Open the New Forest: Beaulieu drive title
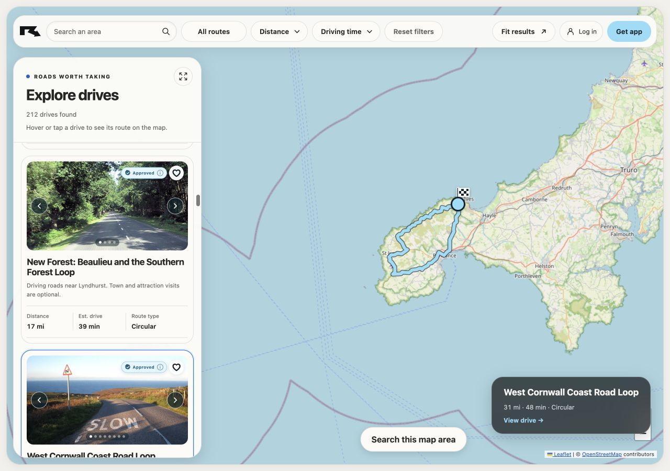 (106, 267)
